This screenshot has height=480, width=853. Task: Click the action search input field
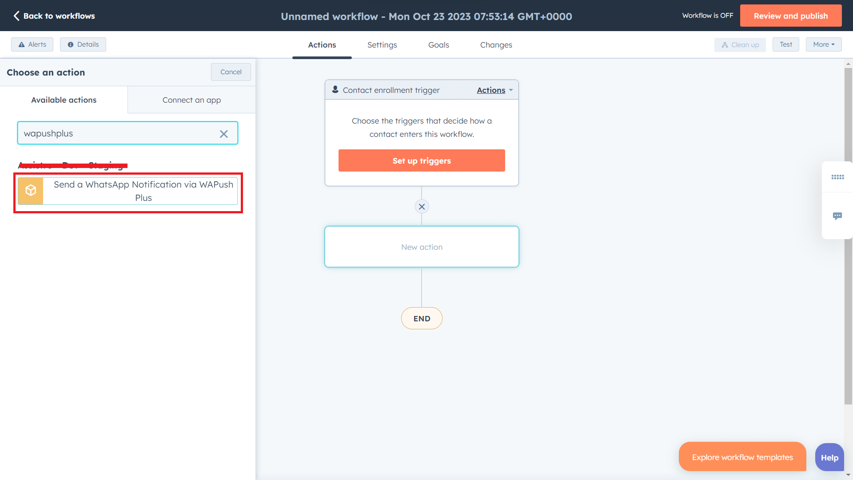[118, 133]
